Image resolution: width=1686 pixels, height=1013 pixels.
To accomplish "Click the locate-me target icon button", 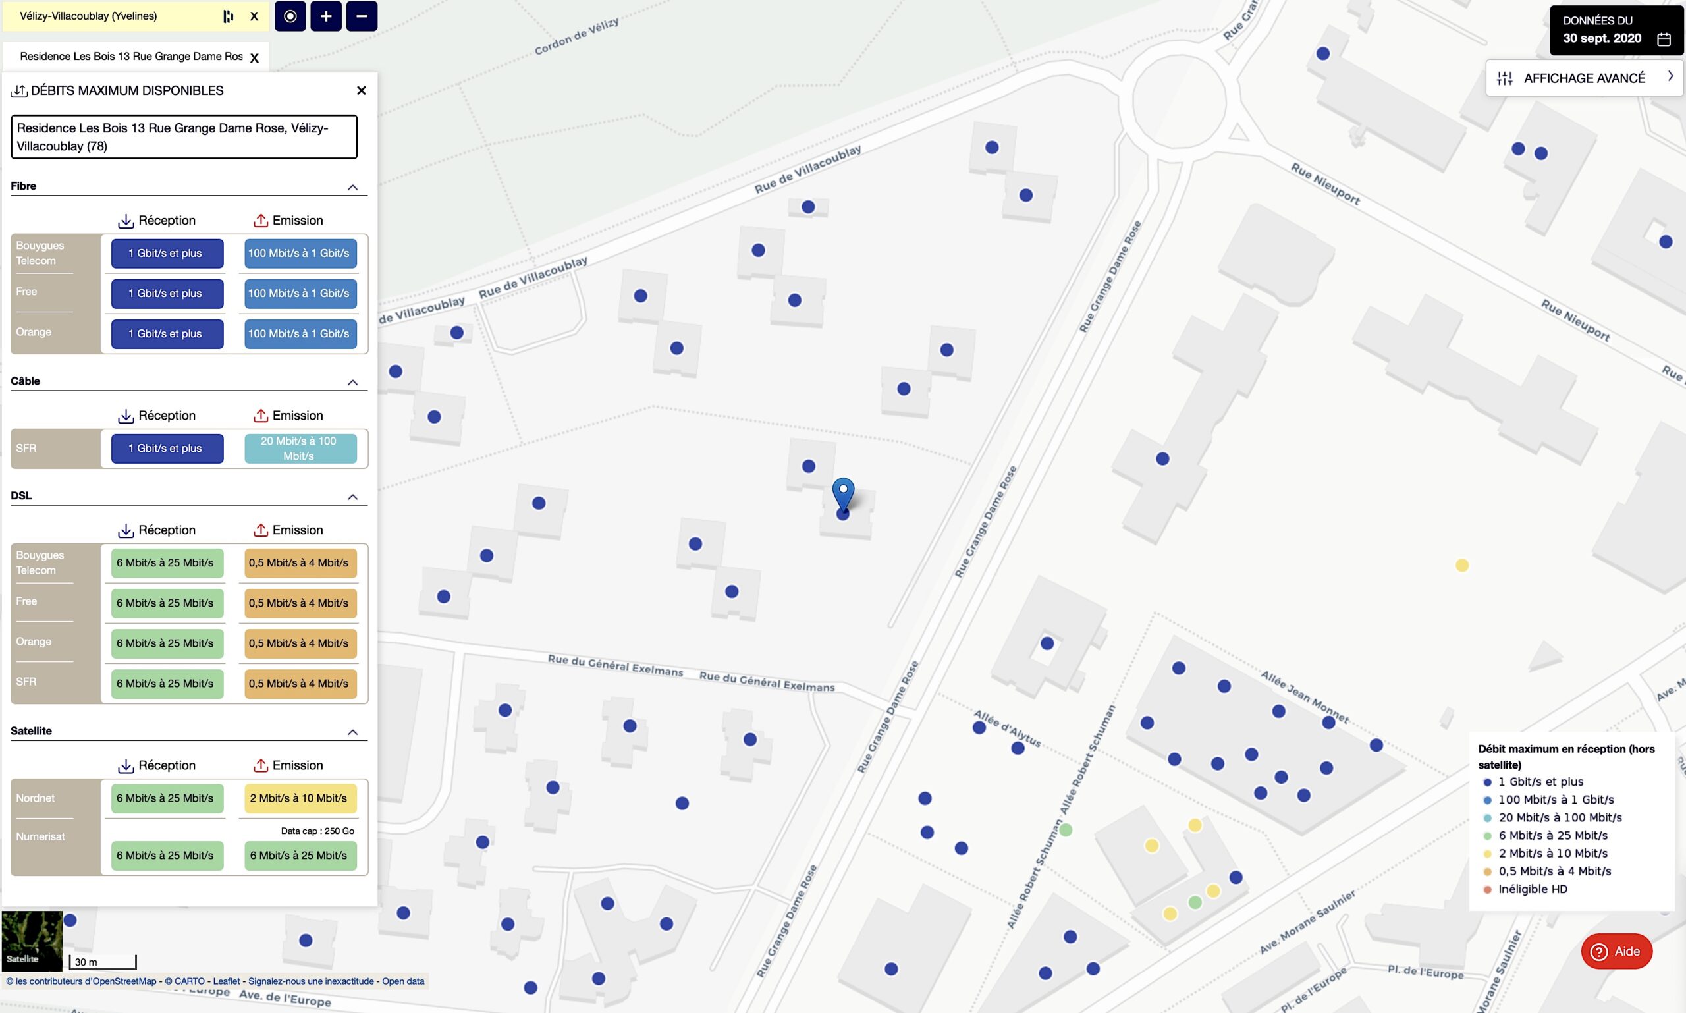I will point(290,16).
